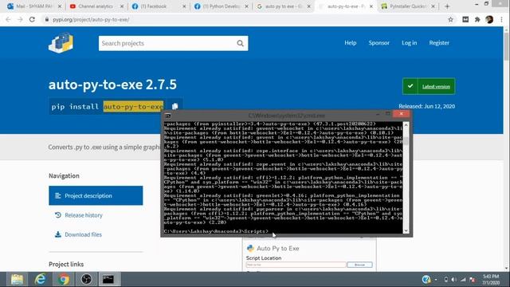The height and width of the screenshot is (287, 510).
Task: Reload the page
Action: click(32, 19)
